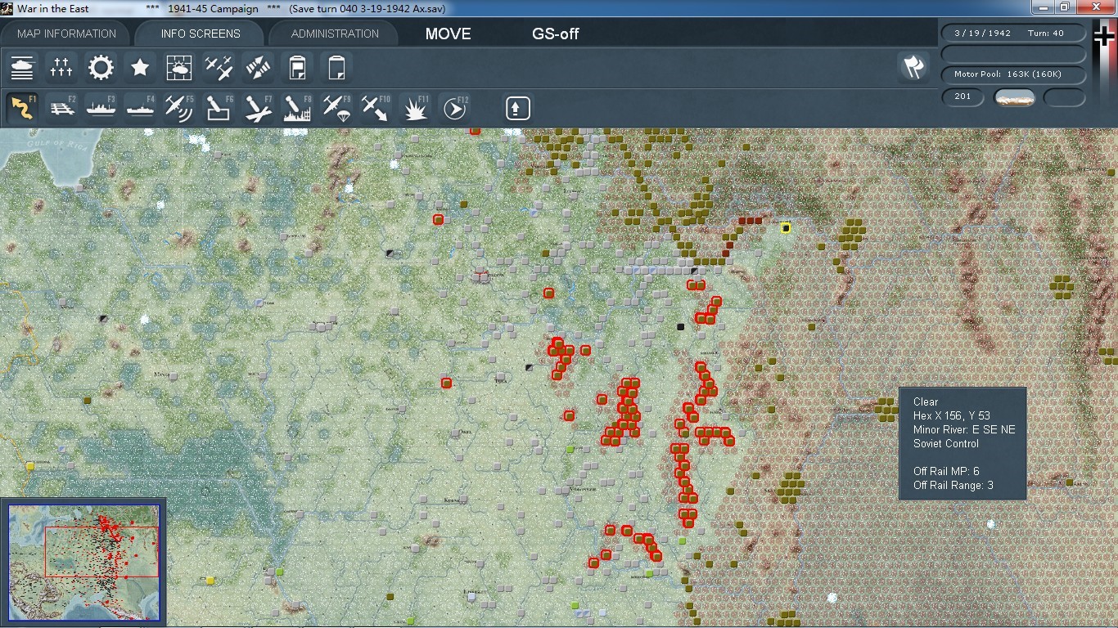Select the F10 air transfer mode icon
The height and width of the screenshot is (628, 1118).
point(376,108)
